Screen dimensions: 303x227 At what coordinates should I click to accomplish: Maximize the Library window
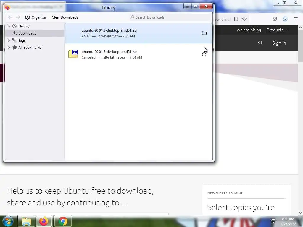pos(196,7)
